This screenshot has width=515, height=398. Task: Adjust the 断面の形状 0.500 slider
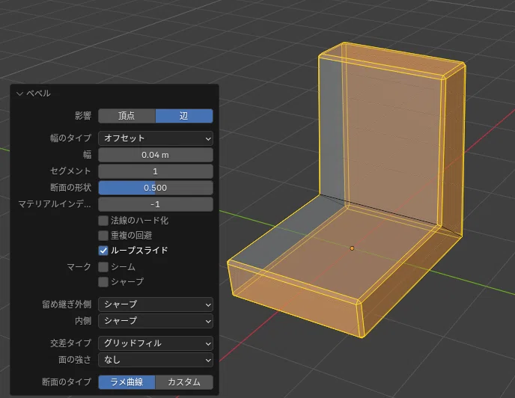tap(156, 188)
